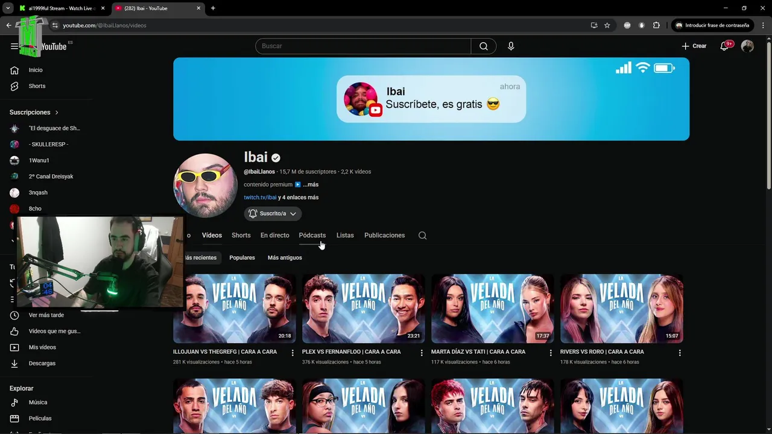Click the 'RIVERS VS RORO | CARA A CARA' title
This screenshot has width=772, height=434.
[602, 352]
